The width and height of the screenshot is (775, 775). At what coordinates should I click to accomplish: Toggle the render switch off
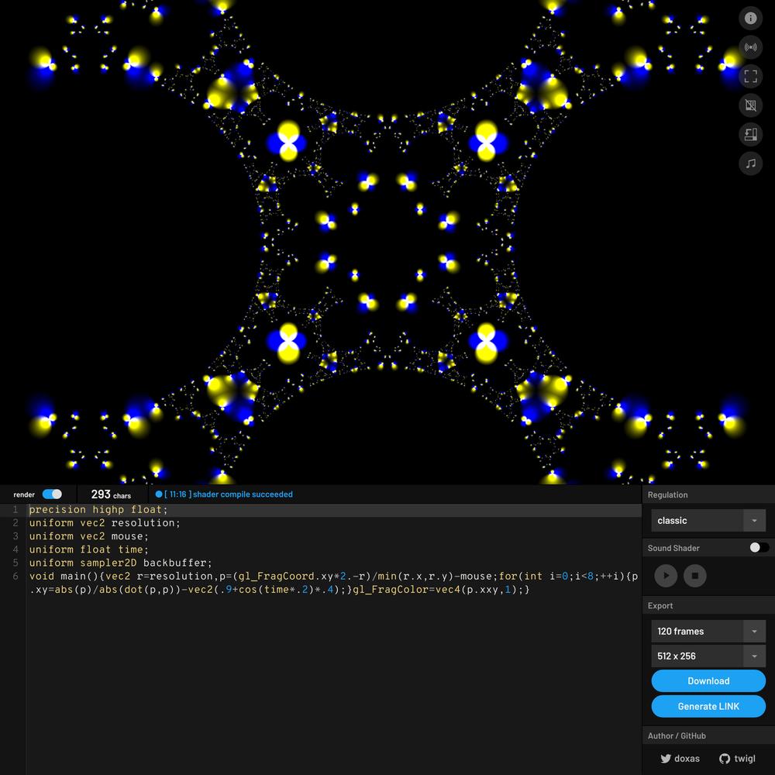click(52, 494)
